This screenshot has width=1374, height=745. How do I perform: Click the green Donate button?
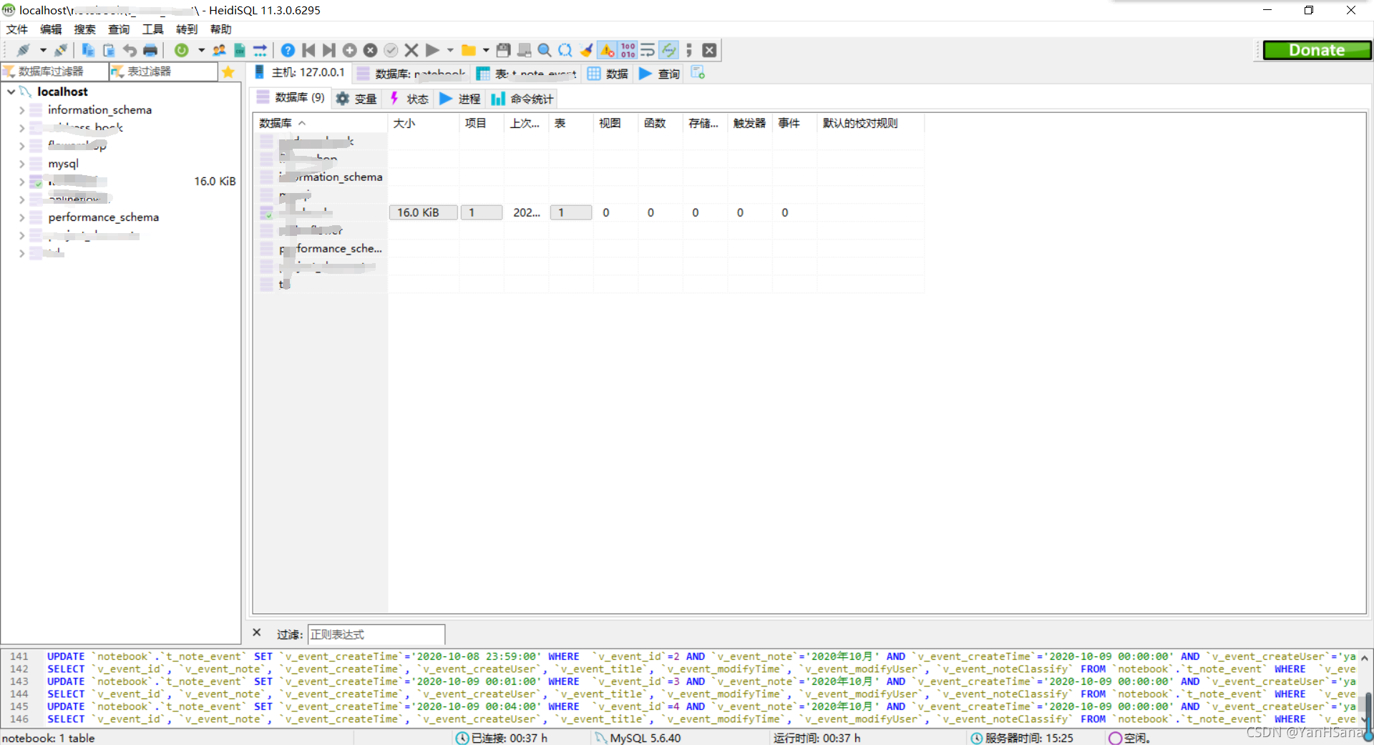[1317, 50]
